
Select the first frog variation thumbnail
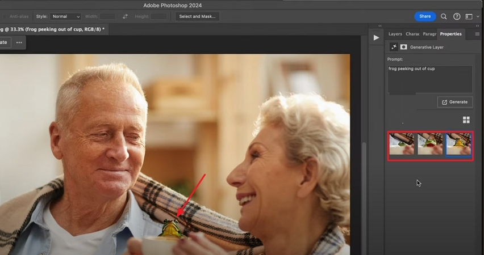click(x=401, y=144)
